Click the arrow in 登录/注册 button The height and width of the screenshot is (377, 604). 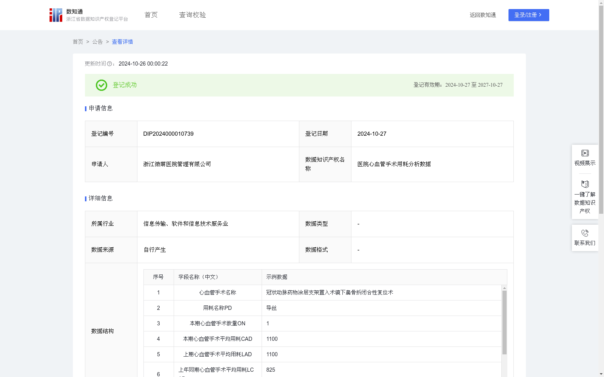pyautogui.click(x=540, y=15)
